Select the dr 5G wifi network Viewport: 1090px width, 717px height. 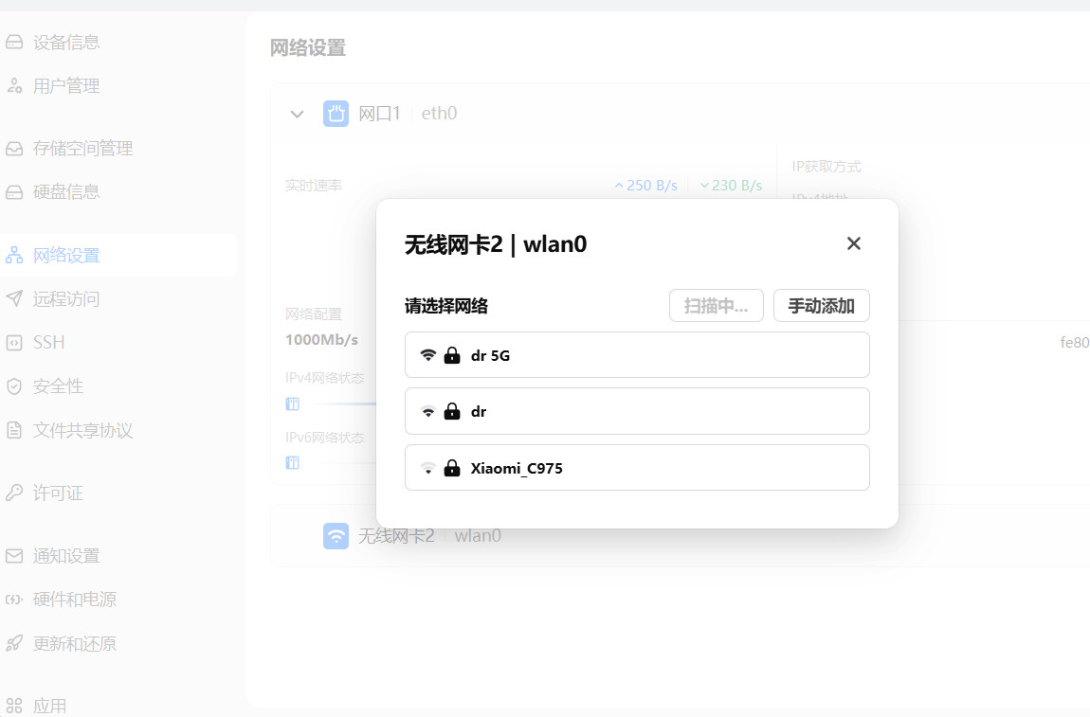click(637, 355)
